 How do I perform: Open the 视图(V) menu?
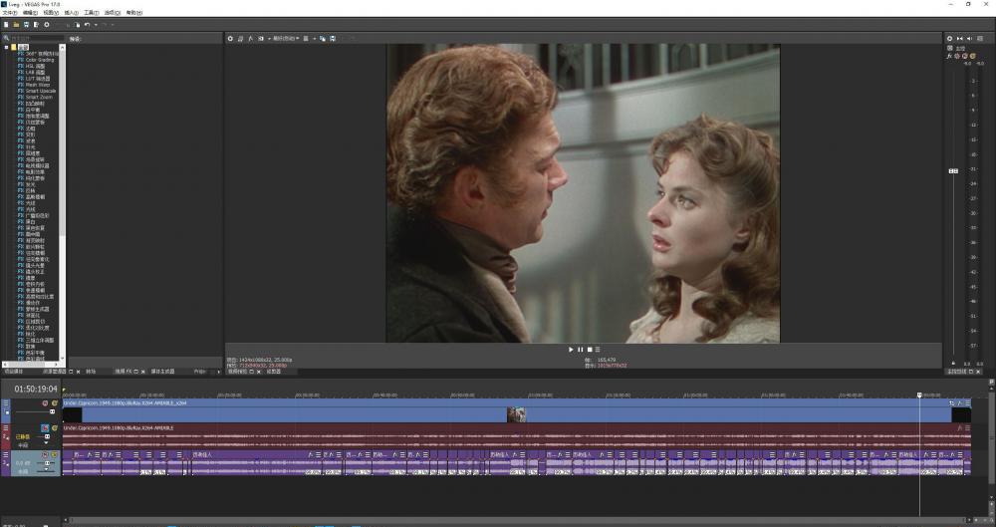51,13
